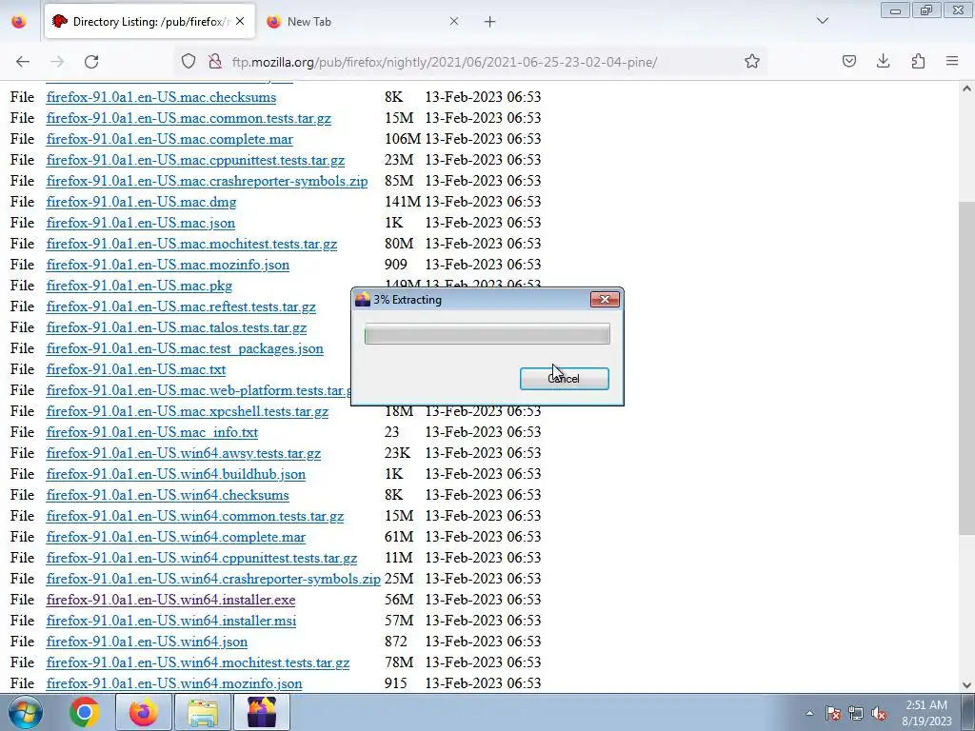Go back to the previous page
975x731 pixels.
(x=23, y=61)
